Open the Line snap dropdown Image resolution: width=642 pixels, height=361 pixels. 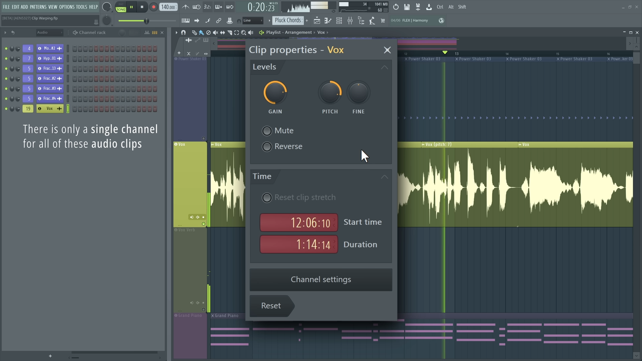coord(253,20)
